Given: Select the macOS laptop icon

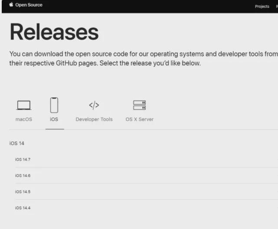Looking at the screenshot, I should coord(24,105).
